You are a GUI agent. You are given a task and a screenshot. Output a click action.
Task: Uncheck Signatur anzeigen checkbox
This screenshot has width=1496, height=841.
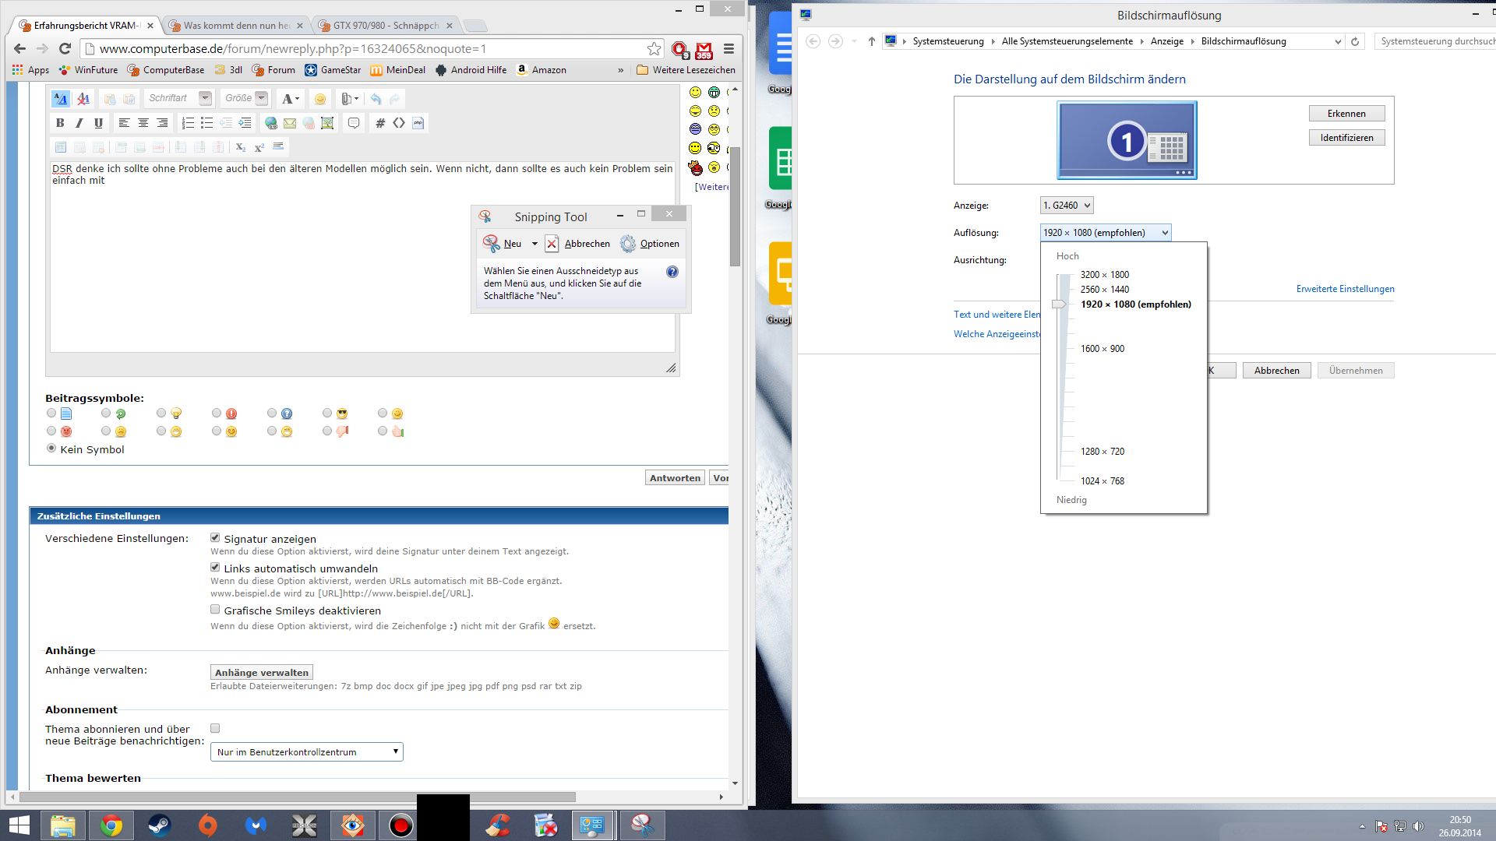coord(215,538)
